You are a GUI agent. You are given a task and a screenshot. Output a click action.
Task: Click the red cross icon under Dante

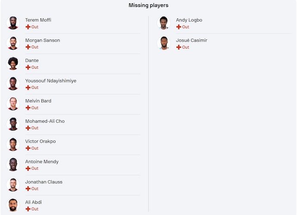28,67
